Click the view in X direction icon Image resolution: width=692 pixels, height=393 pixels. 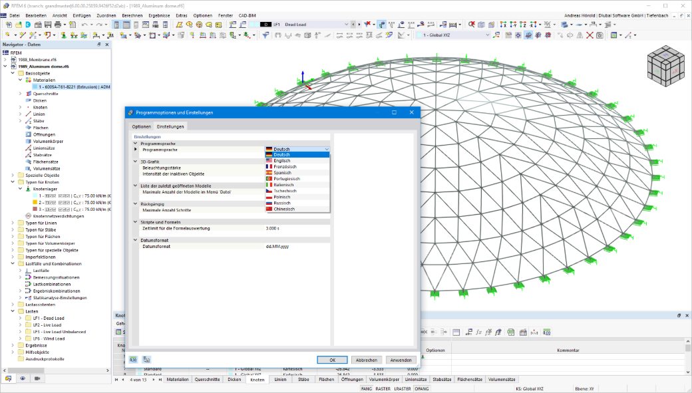coord(503,25)
